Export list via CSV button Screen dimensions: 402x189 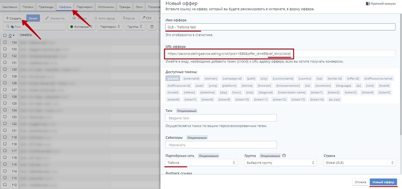pos(147,18)
